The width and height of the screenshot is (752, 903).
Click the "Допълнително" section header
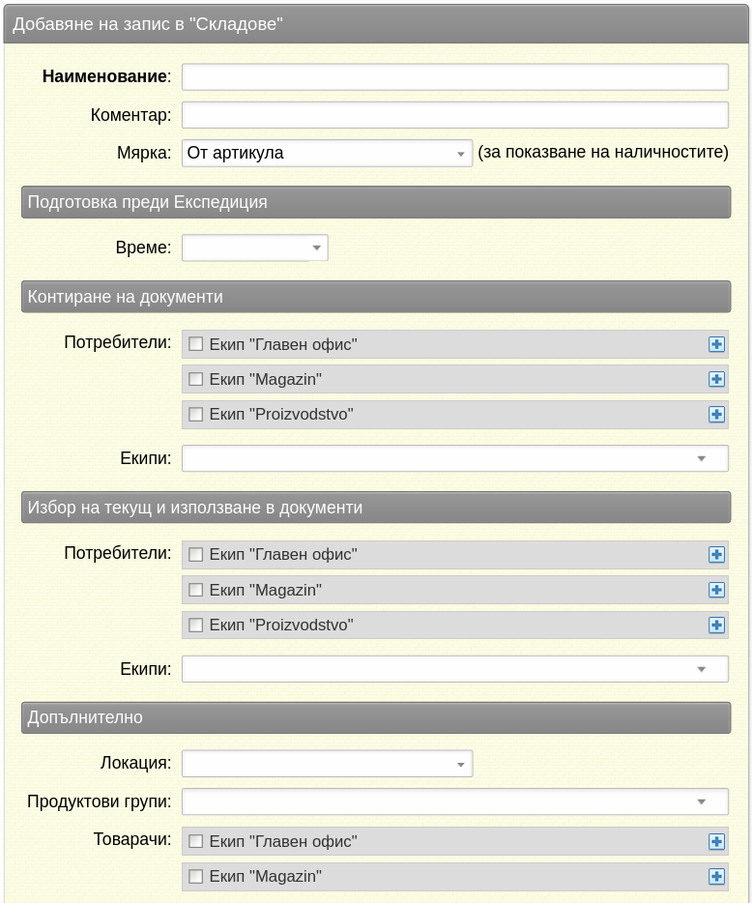pyautogui.click(x=376, y=717)
